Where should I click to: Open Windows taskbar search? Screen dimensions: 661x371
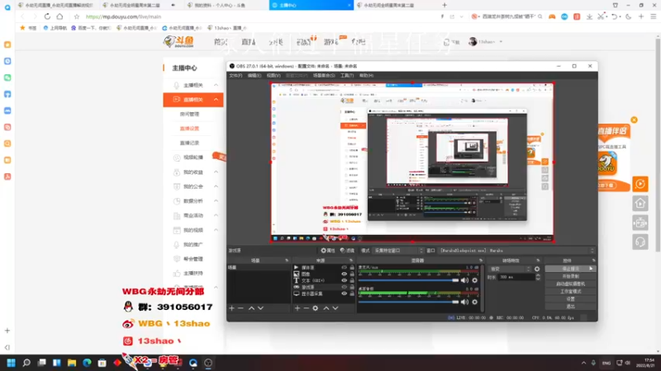coord(26,363)
